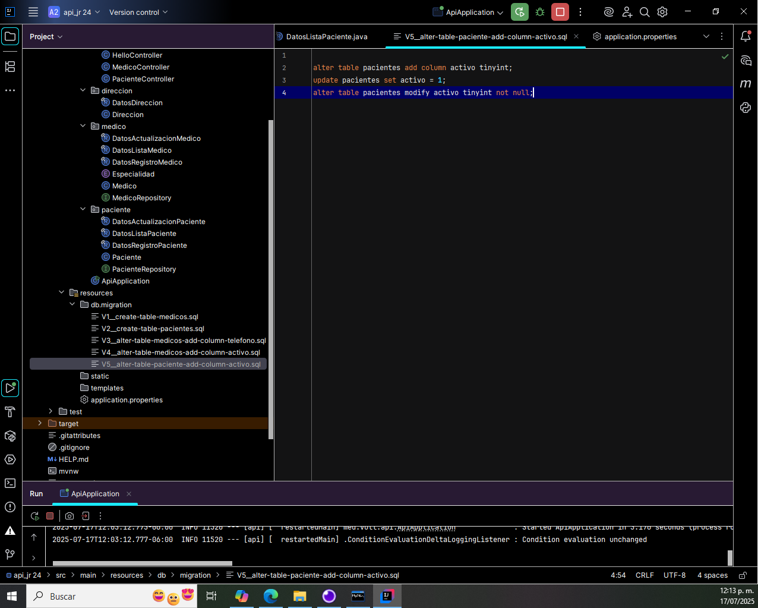Open the api_jr 24 project dropdown
This screenshot has width=758, height=608.
click(x=74, y=12)
